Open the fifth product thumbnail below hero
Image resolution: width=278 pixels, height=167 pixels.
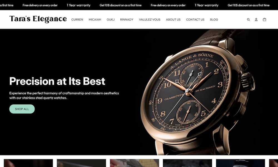(x=240, y=163)
